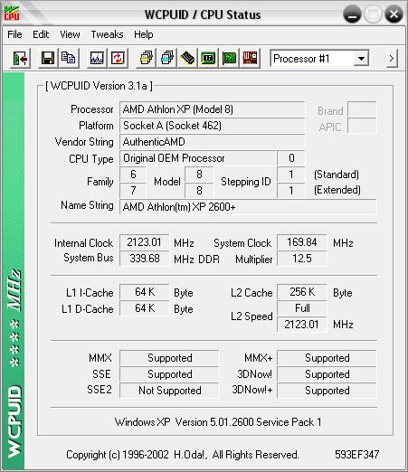Open the Edit menu

tap(41, 34)
